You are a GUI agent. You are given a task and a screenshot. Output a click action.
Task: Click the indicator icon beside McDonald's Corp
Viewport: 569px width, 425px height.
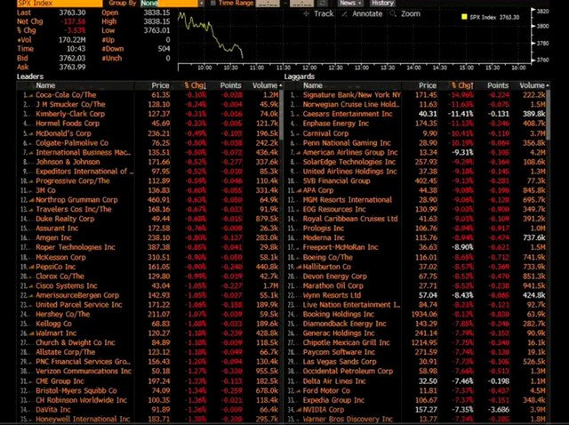pyautogui.click(x=31, y=134)
